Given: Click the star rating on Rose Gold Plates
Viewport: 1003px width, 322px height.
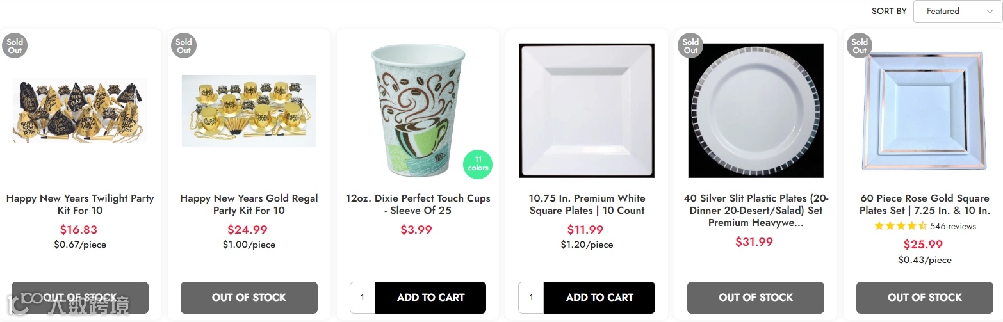Looking at the screenshot, I should (901, 226).
